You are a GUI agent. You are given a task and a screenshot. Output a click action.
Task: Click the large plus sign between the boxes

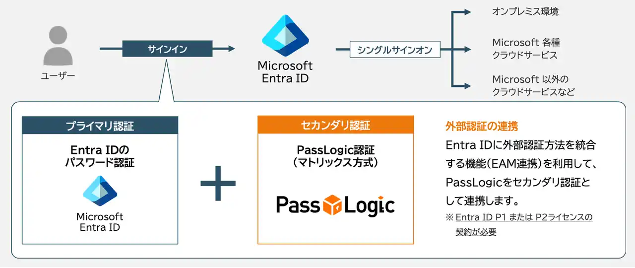218,184
